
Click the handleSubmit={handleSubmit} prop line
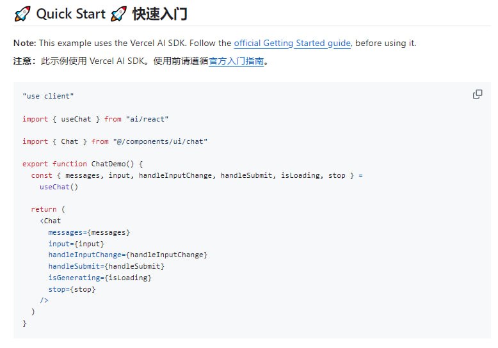click(x=106, y=266)
